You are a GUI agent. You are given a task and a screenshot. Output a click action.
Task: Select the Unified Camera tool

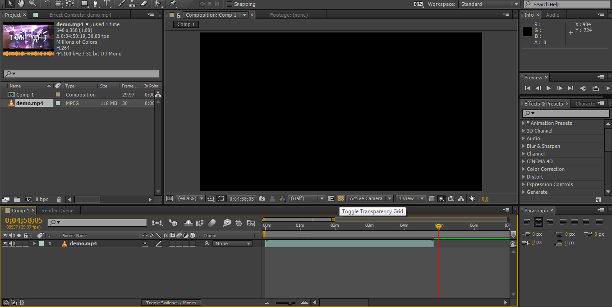coord(59,4)
